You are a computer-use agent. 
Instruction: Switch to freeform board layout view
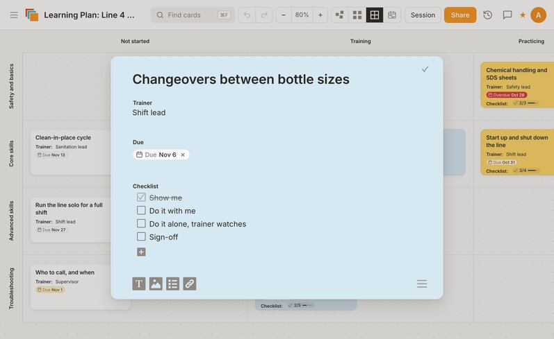[339, 15]
